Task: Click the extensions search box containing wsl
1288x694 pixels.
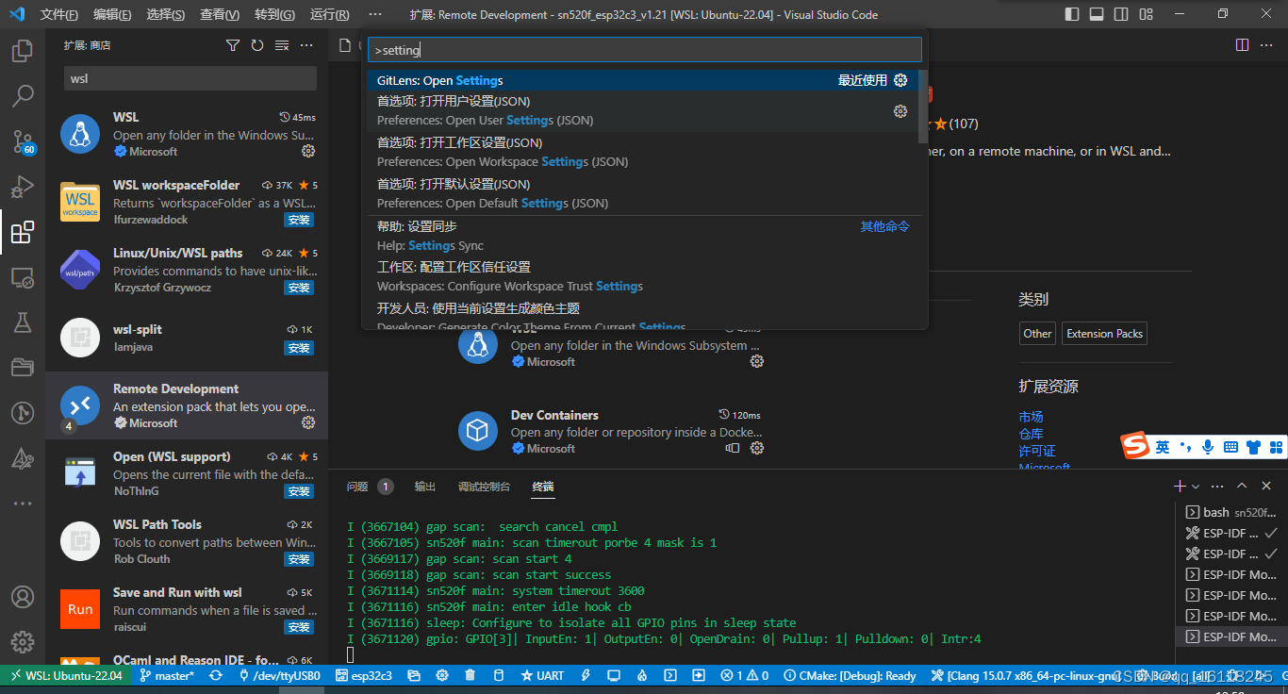Action: click(x=190, y=78)
